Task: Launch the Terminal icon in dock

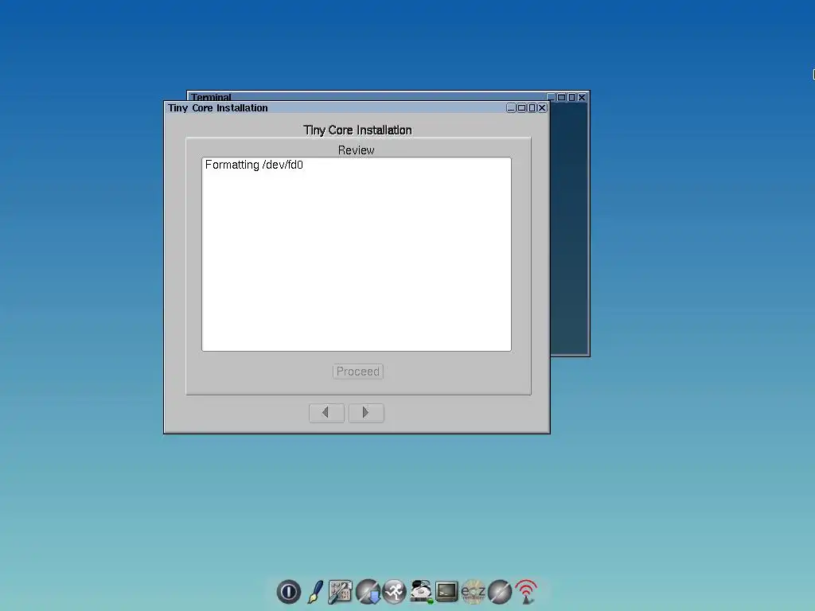Action: click(446, 592)
